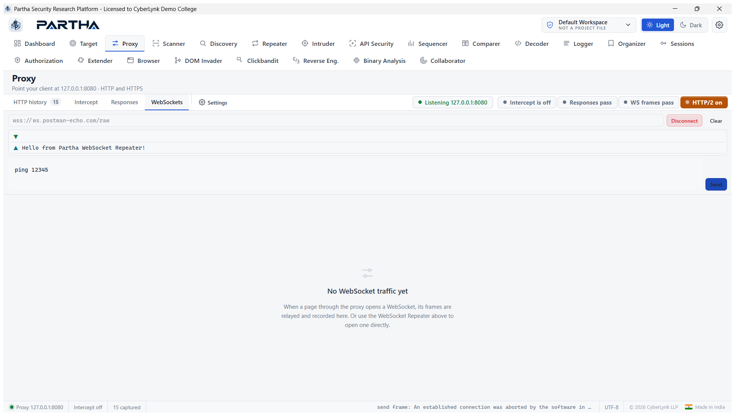Switch to Dark theme

point(691,25)
